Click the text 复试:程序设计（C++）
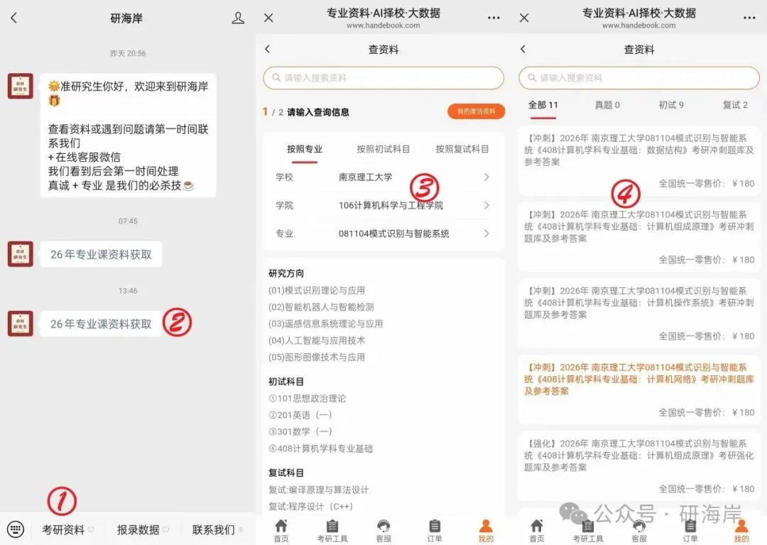This screenshot has height=545, width=767. tap(310, 507)
